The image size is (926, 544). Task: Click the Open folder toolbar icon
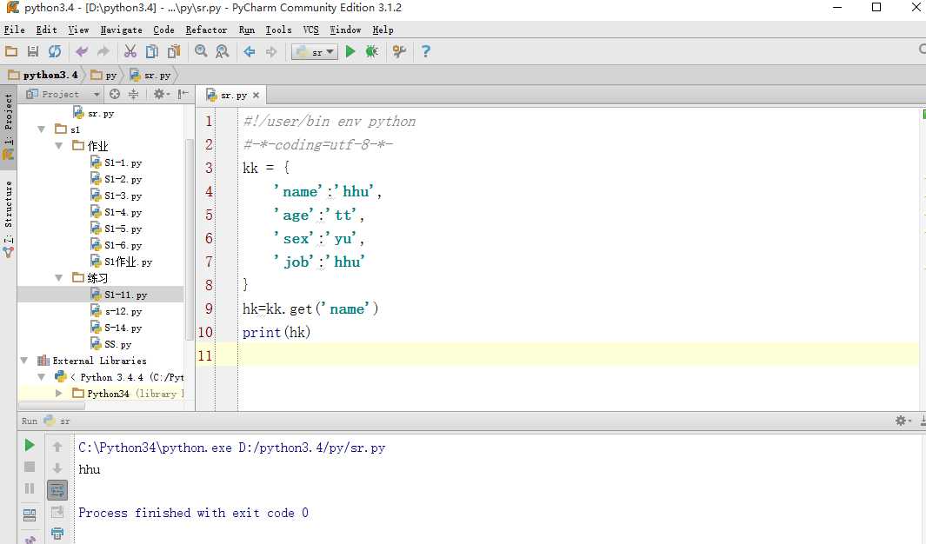coord(11,52)
